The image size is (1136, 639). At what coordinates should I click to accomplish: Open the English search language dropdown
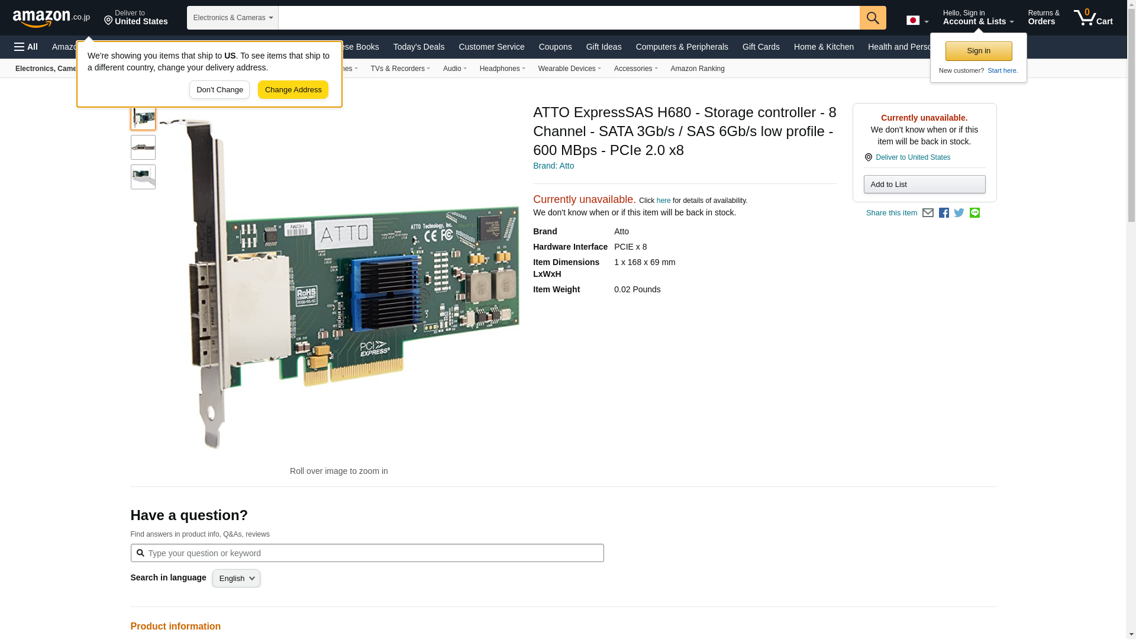click(x=236, y=579)
